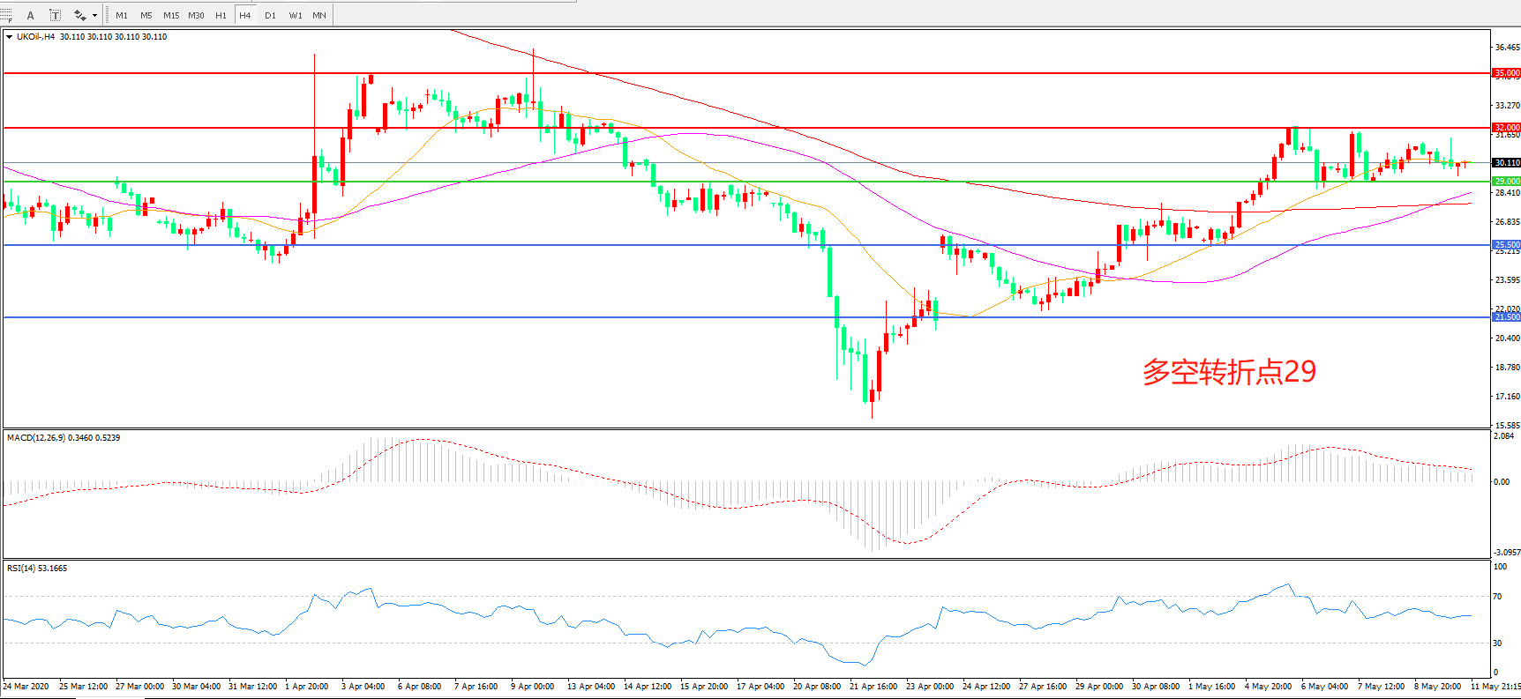Screen dimensions: 1521x699
Task: Select the M30 timeframe button
Action: [x=196, y=15]
